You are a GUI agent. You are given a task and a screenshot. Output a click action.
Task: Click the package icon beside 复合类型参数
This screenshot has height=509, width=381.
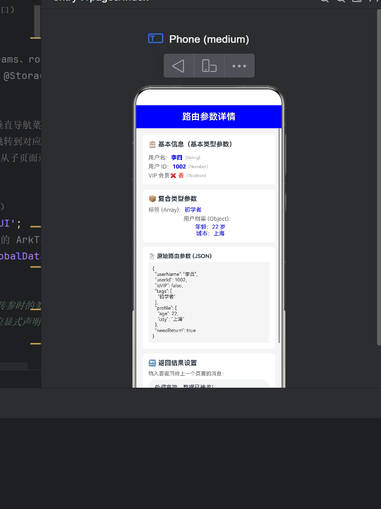[152, 199]
